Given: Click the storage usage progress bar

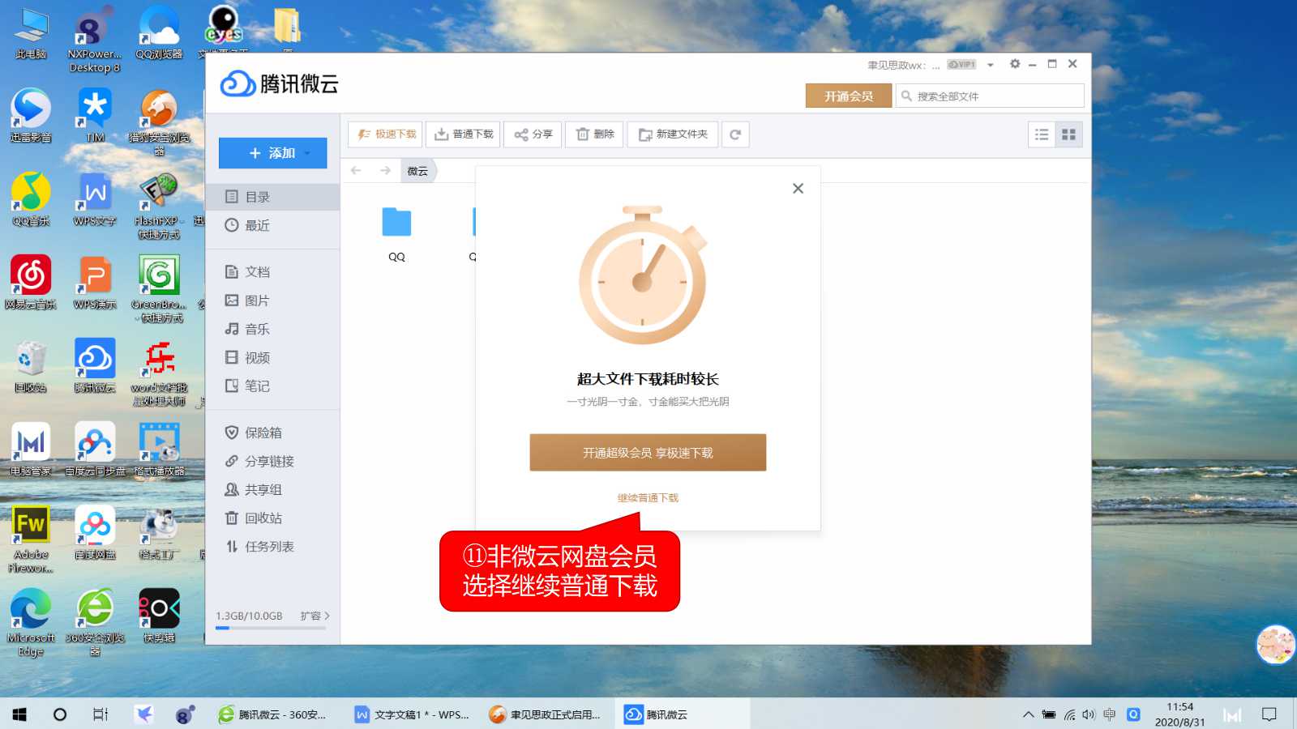Looking at the screenshot, I should (x=271, y=628).
